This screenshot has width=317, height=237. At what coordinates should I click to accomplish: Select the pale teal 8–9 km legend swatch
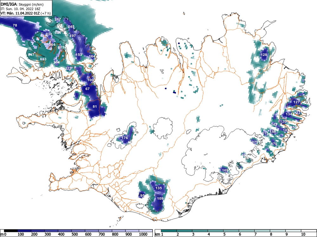(x=278, y=231)
